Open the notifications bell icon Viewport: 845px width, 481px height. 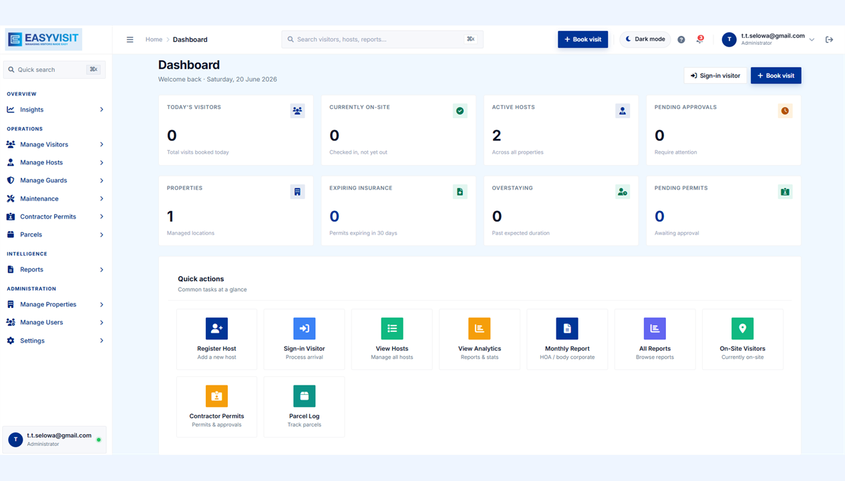coord(699,39)
